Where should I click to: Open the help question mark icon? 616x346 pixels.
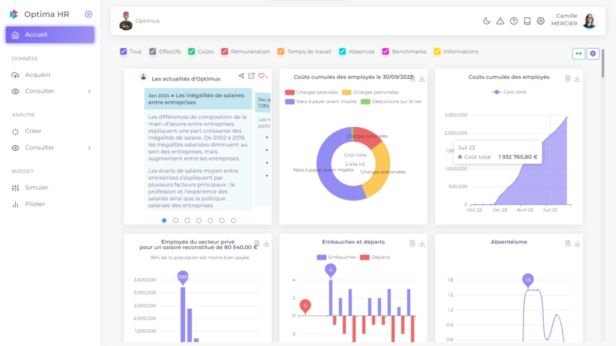coord(514,21)
